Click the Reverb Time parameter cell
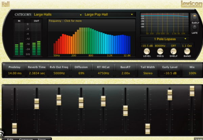 point(37,70)
